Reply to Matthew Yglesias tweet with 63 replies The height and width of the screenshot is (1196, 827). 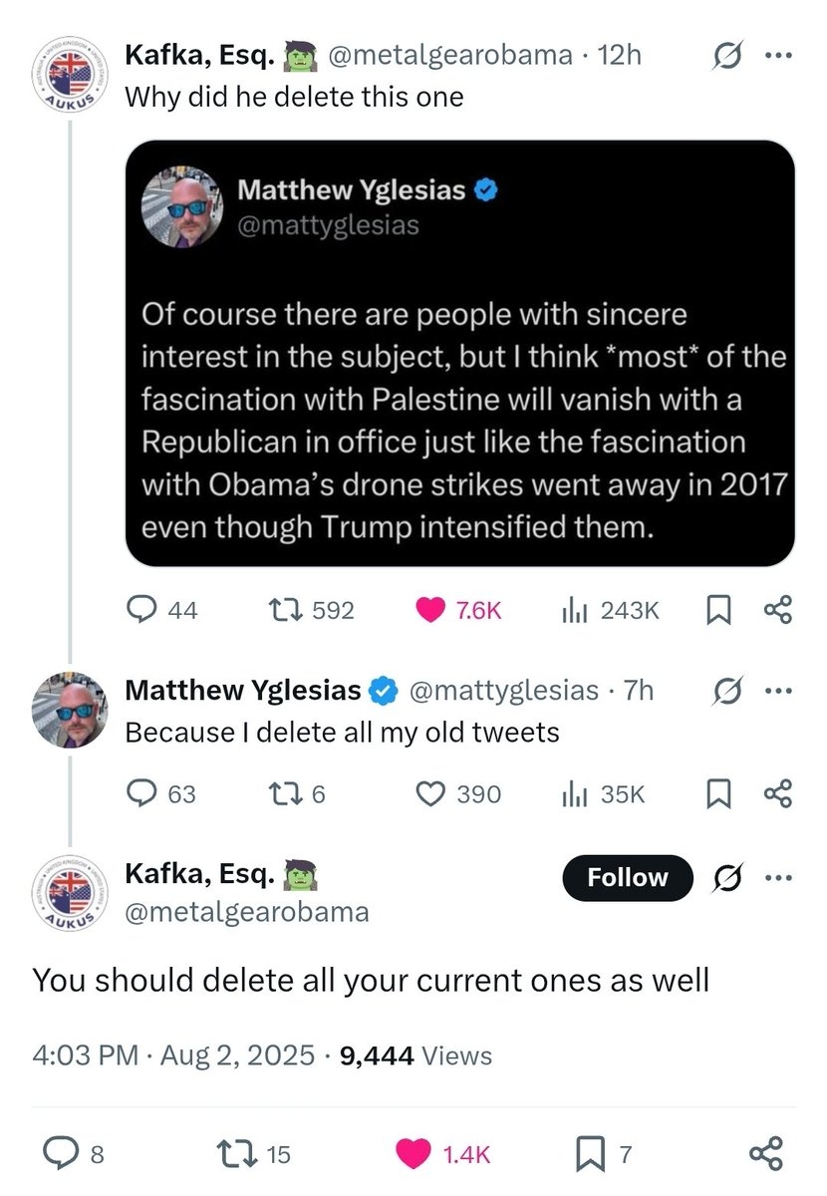[x=140, y=793]
